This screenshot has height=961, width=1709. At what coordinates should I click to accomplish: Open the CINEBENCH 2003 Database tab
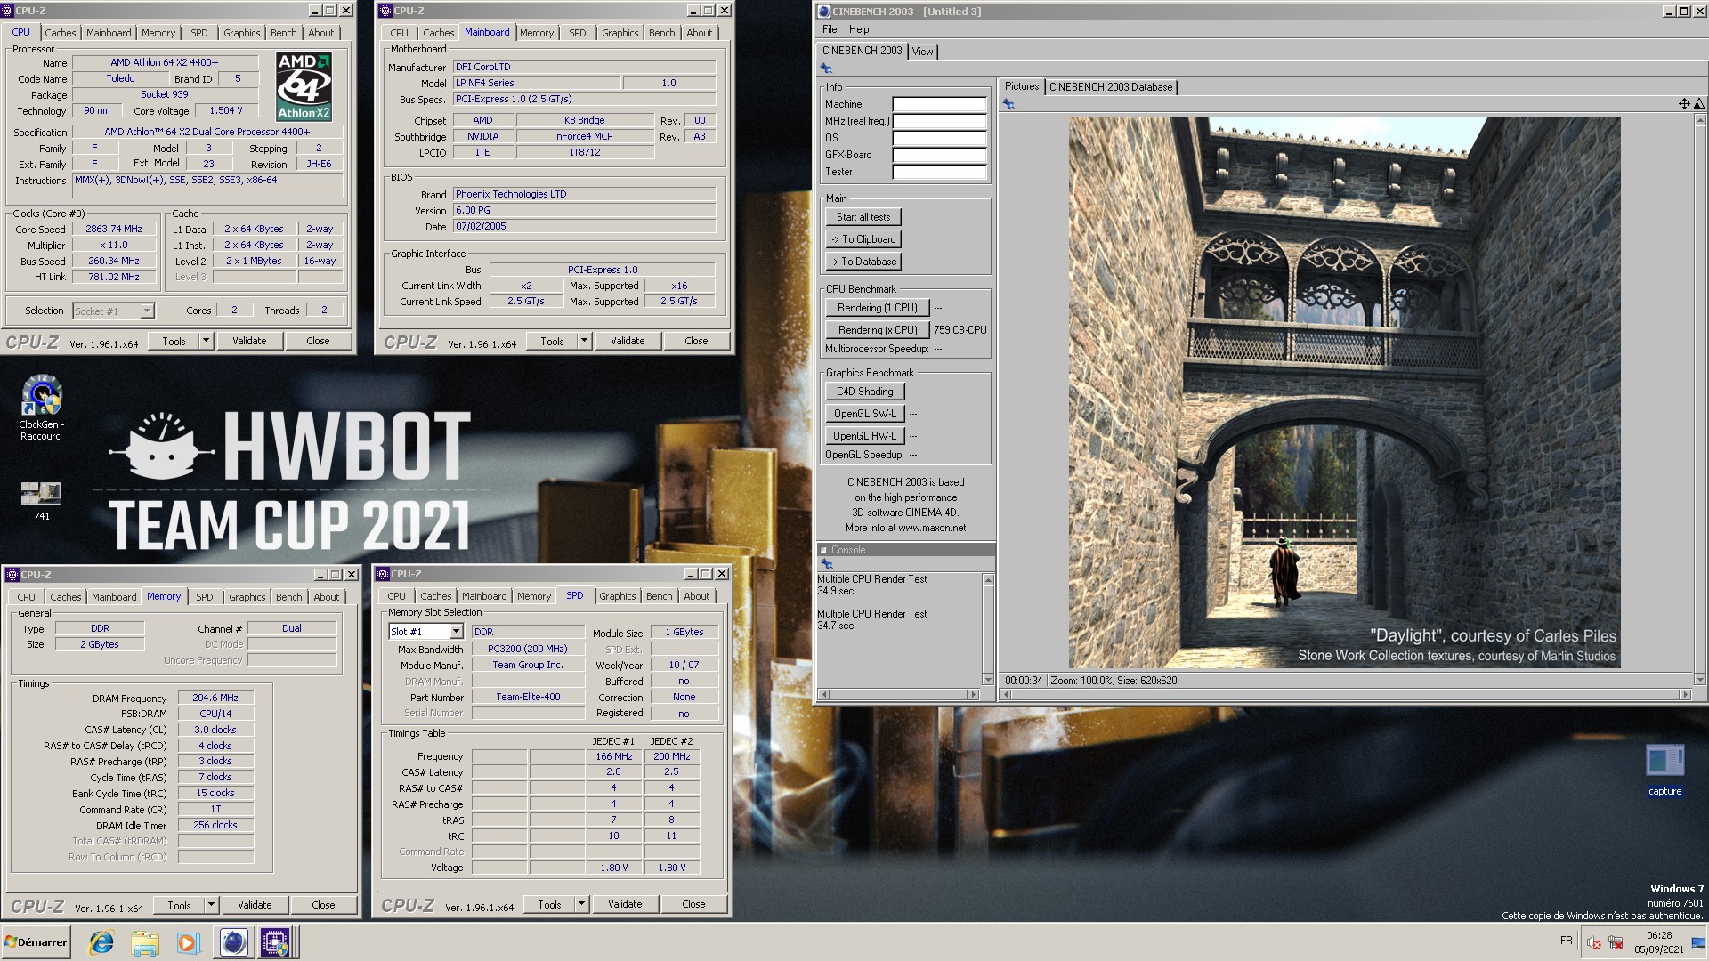1111,87
